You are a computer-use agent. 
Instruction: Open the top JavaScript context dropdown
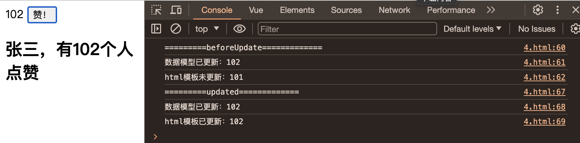tap(207, 29)
